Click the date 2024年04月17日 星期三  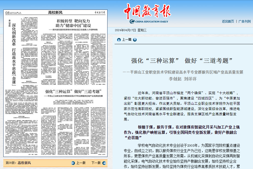point(131,30)
